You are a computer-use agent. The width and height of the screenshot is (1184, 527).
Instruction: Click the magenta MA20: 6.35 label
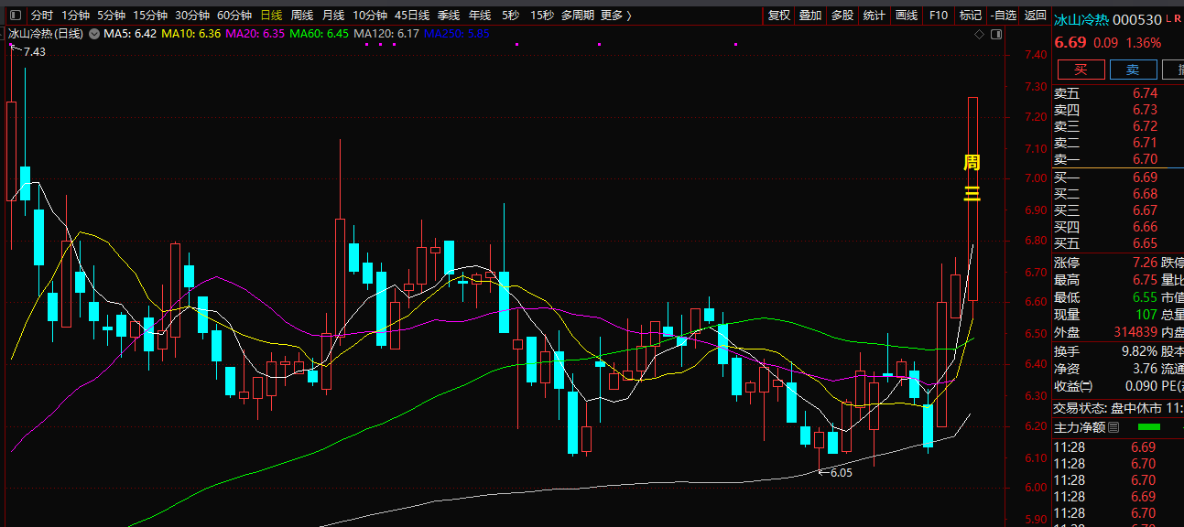[x=255, y=34]
